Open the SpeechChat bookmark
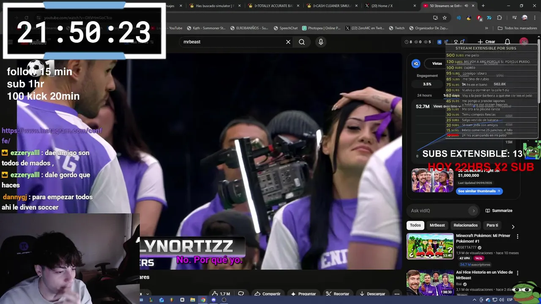 pos(286,28)
